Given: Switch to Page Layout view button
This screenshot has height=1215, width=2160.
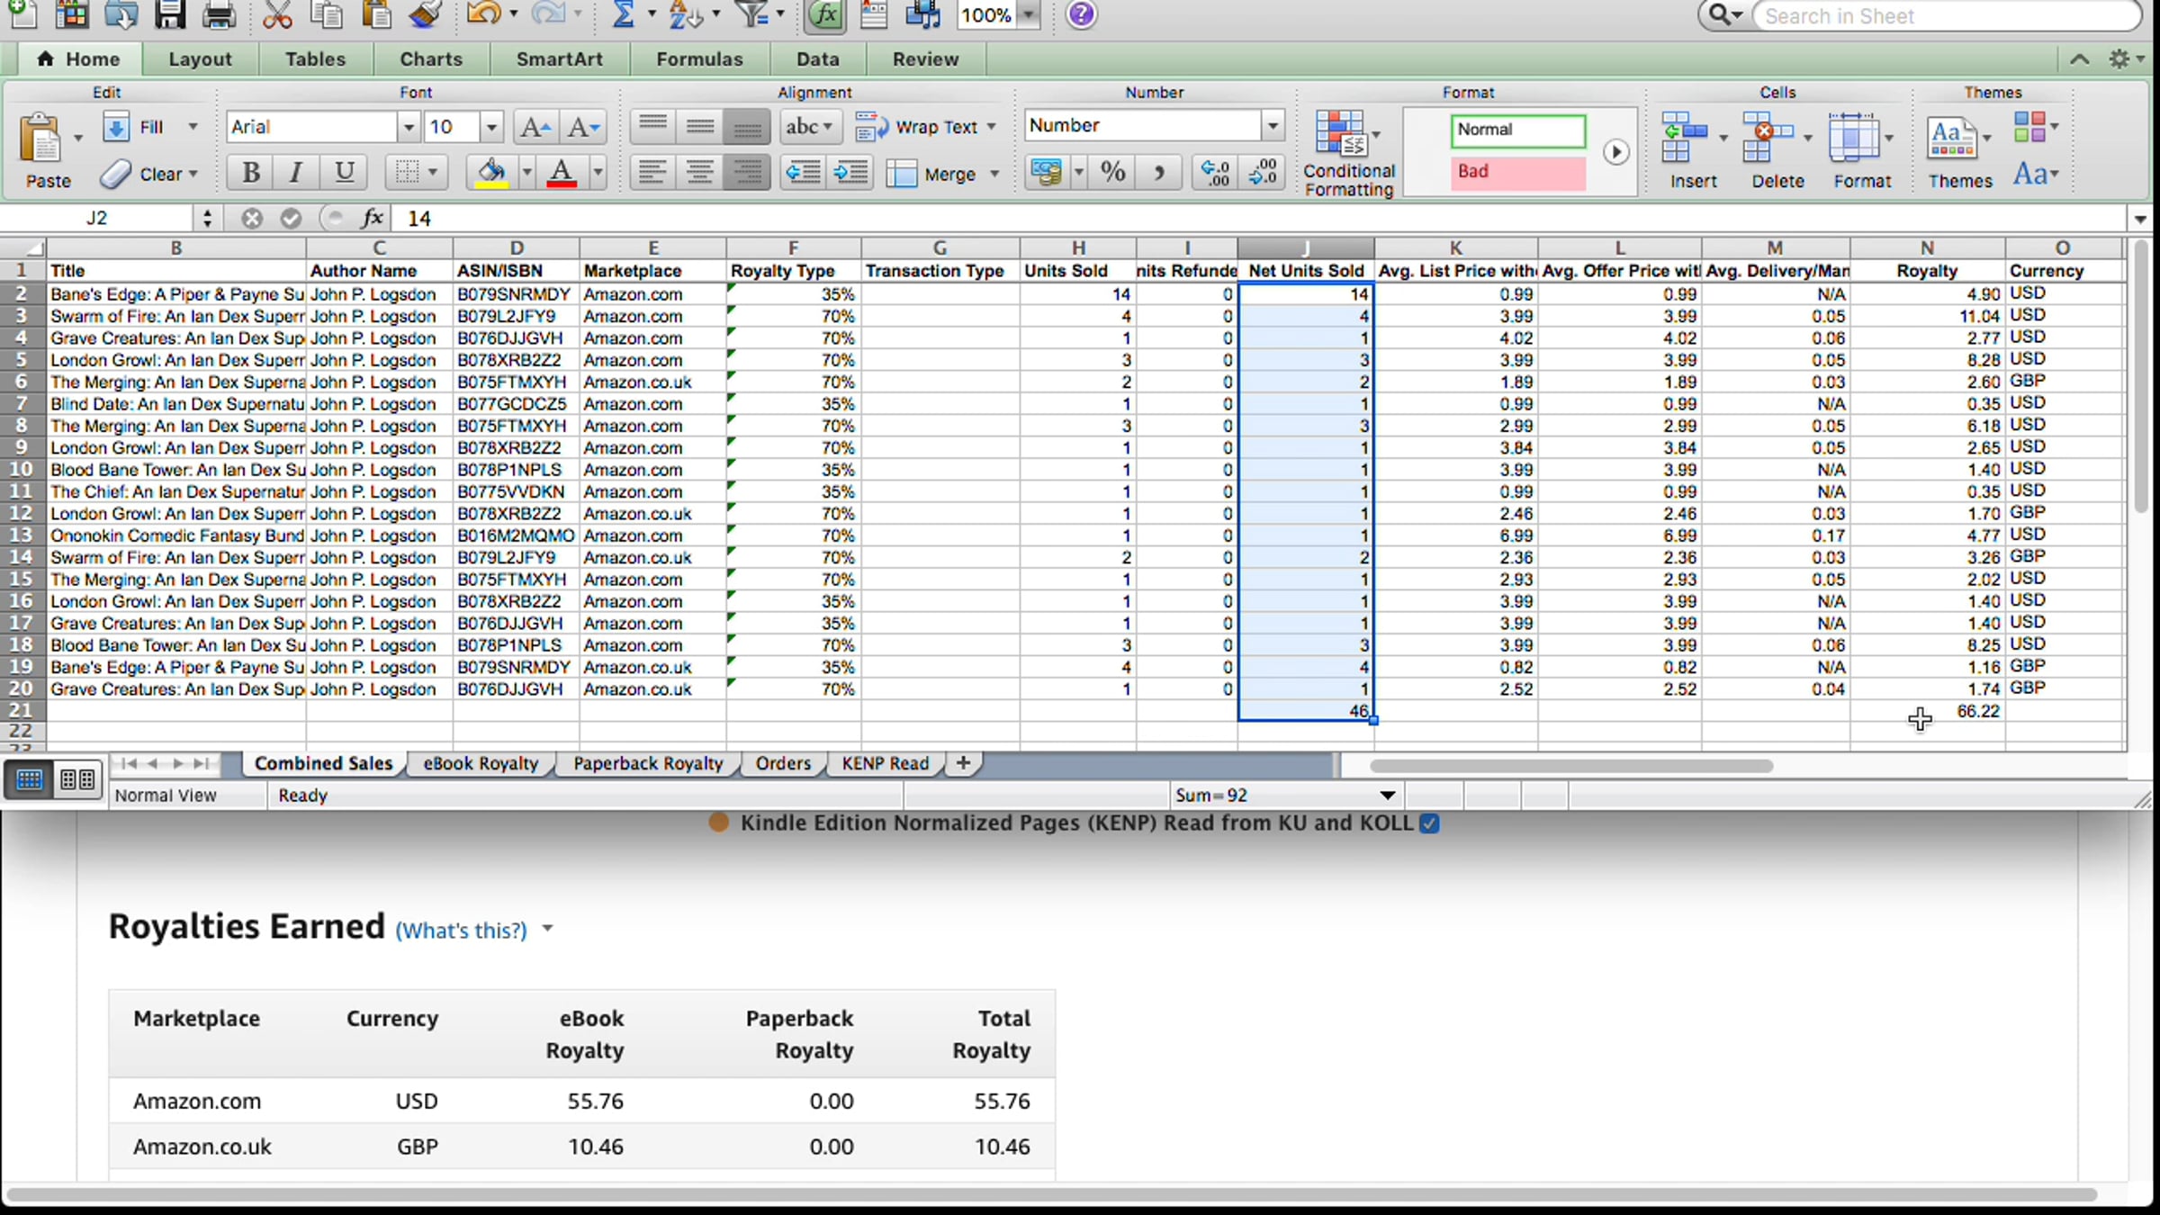Looking at the screenshot, I should 77,779.
